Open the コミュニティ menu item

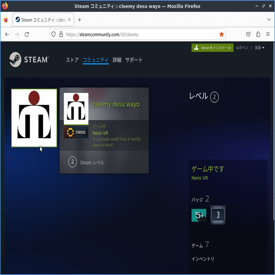click(96, 60)
